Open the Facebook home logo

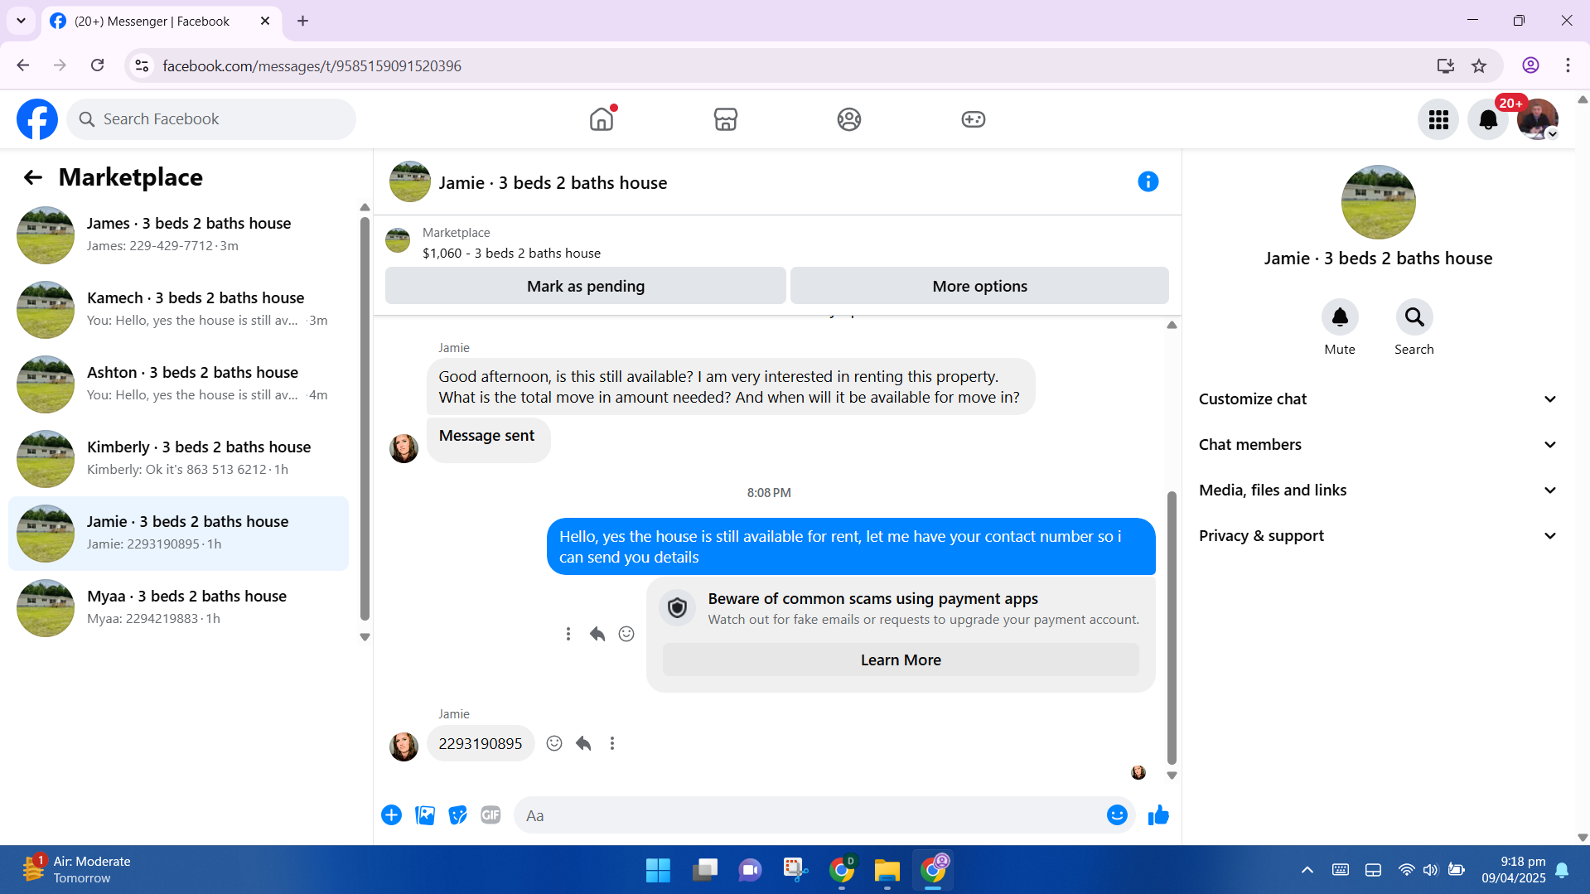(x=37, y=119)
